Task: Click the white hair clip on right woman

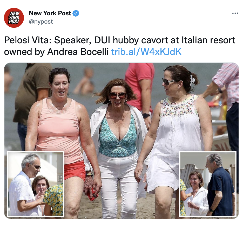Action: point(192,80)
